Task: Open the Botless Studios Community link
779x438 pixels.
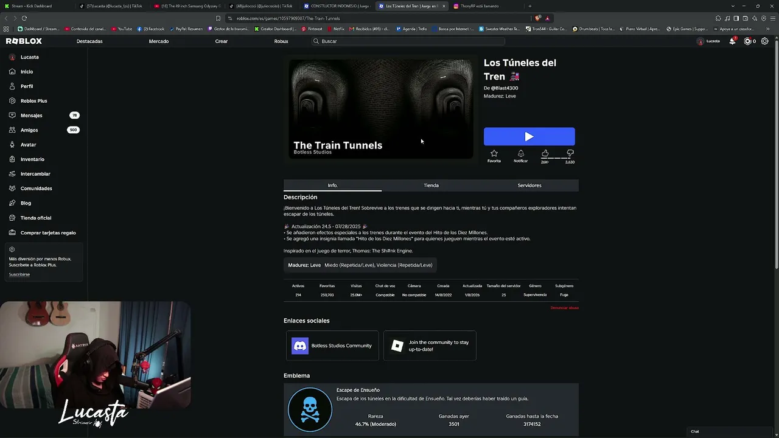Action: 332,346
